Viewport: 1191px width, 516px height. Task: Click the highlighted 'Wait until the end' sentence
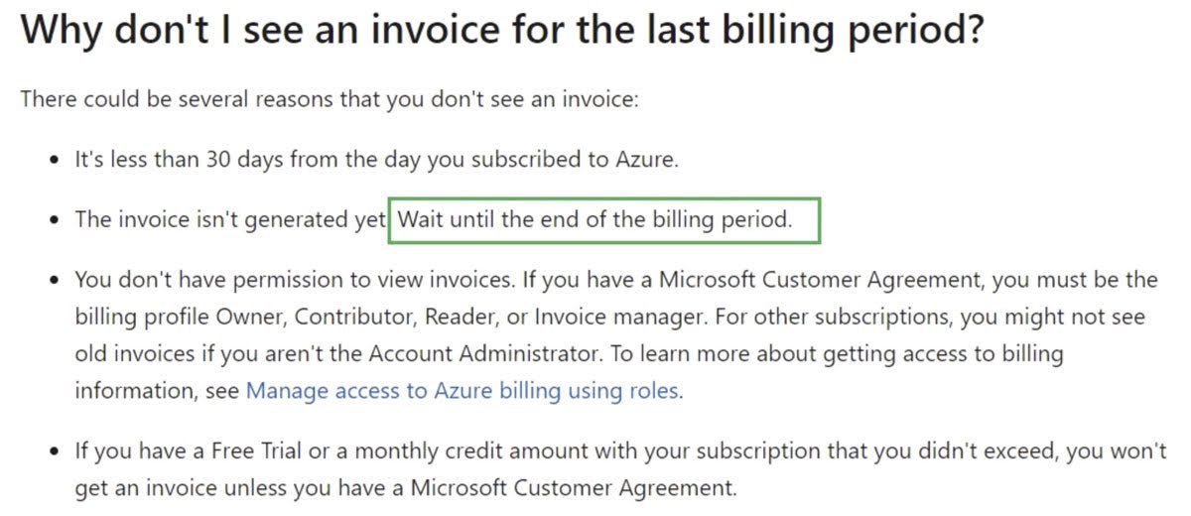tap(595, 219)
